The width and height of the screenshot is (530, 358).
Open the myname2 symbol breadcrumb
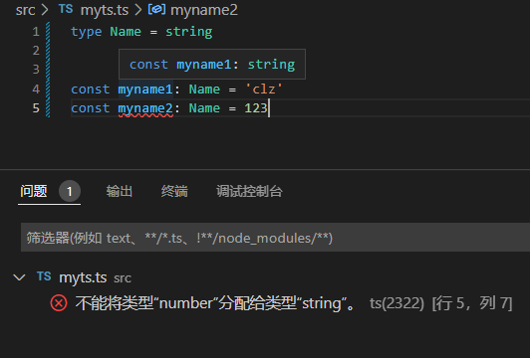click(204, 10)
